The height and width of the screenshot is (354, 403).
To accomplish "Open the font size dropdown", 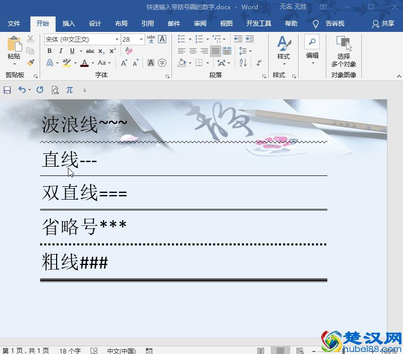I will 141,39.
